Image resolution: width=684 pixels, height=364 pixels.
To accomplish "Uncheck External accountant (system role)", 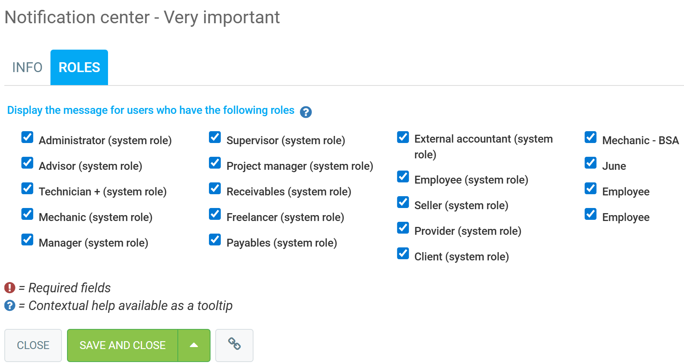I will [x=403, y=137].
